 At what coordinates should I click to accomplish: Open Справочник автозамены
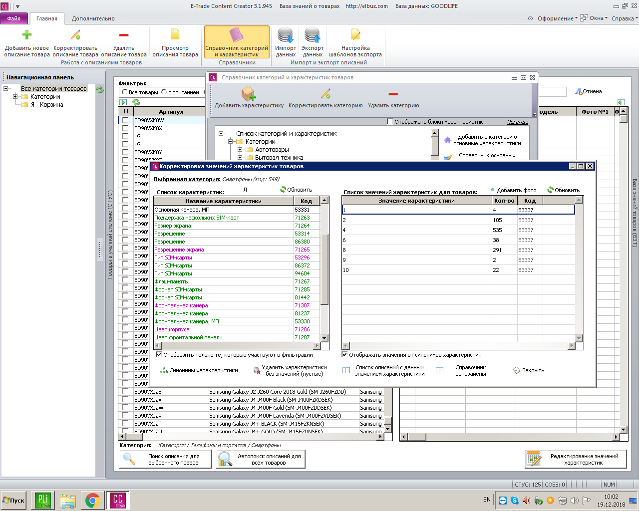[x=461, y=370]
